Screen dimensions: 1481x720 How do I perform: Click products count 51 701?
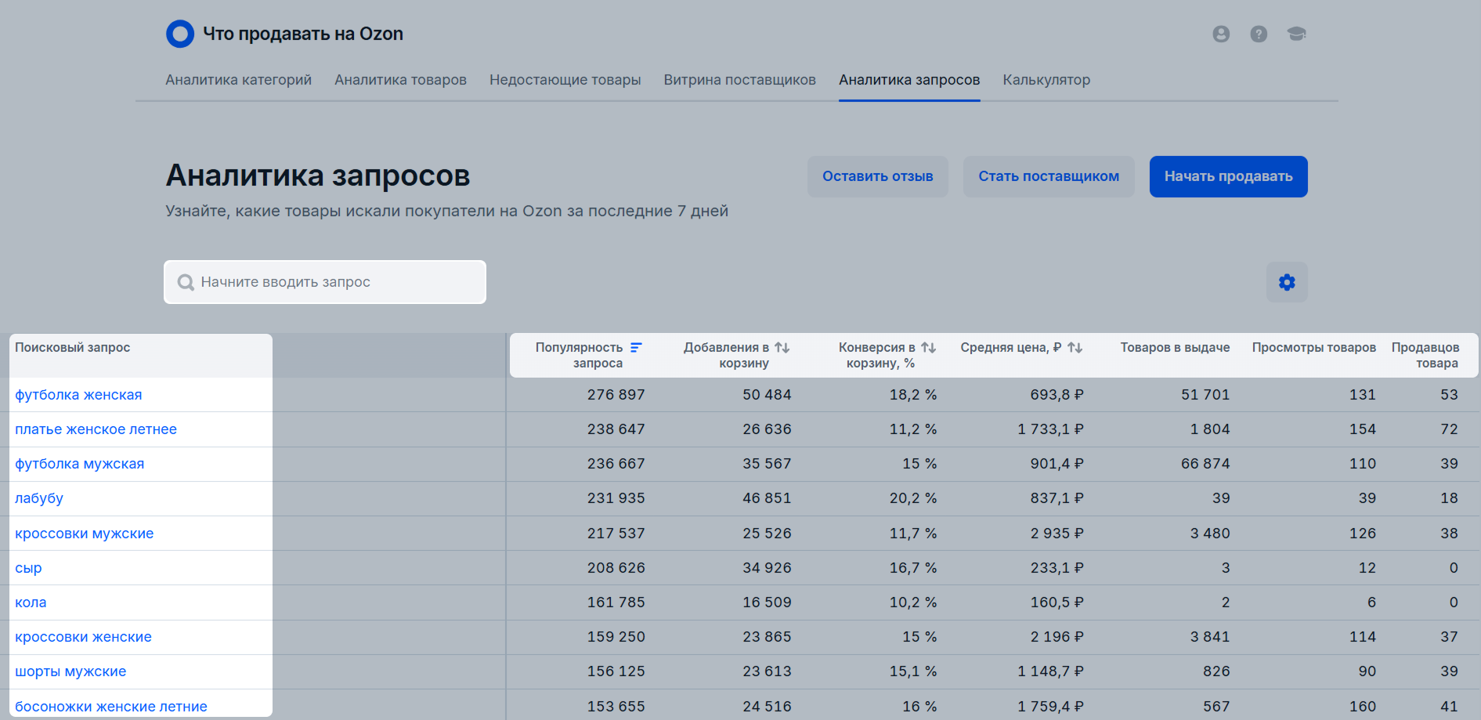[1205, 395]
